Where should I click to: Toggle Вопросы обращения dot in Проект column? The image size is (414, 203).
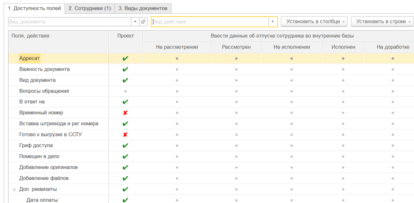(x=125, y=91)
